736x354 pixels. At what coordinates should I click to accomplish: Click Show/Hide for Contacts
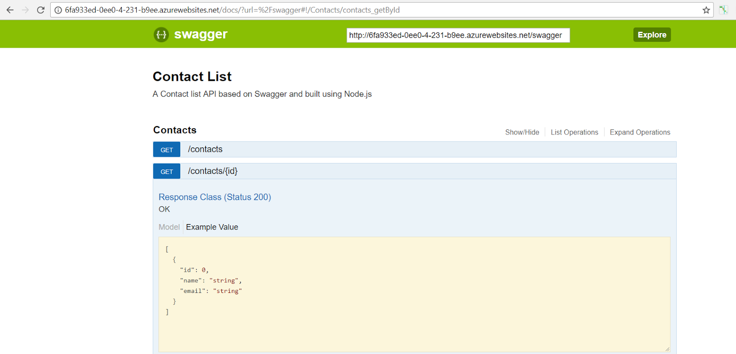coord(522,132)
